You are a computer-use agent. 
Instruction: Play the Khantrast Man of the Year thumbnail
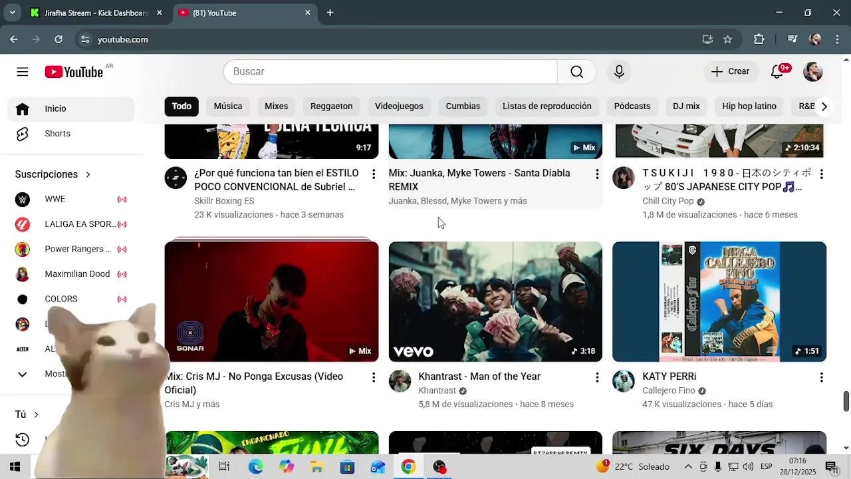pos(495,301)
